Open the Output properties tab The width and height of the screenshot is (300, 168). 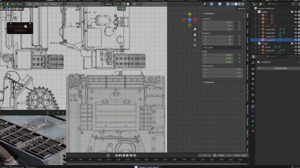coord(253,74)
